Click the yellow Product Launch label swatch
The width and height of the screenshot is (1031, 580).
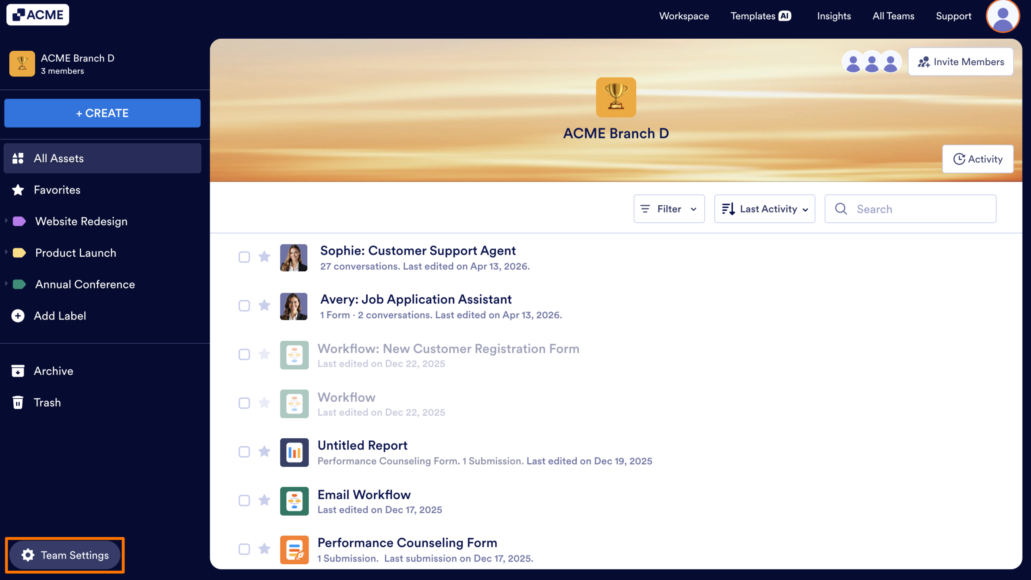(19, 253)
